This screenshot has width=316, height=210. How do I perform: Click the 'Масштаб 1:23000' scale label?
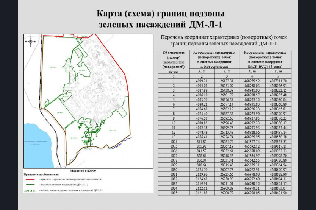pyautogui.click(x=83, y=171)
